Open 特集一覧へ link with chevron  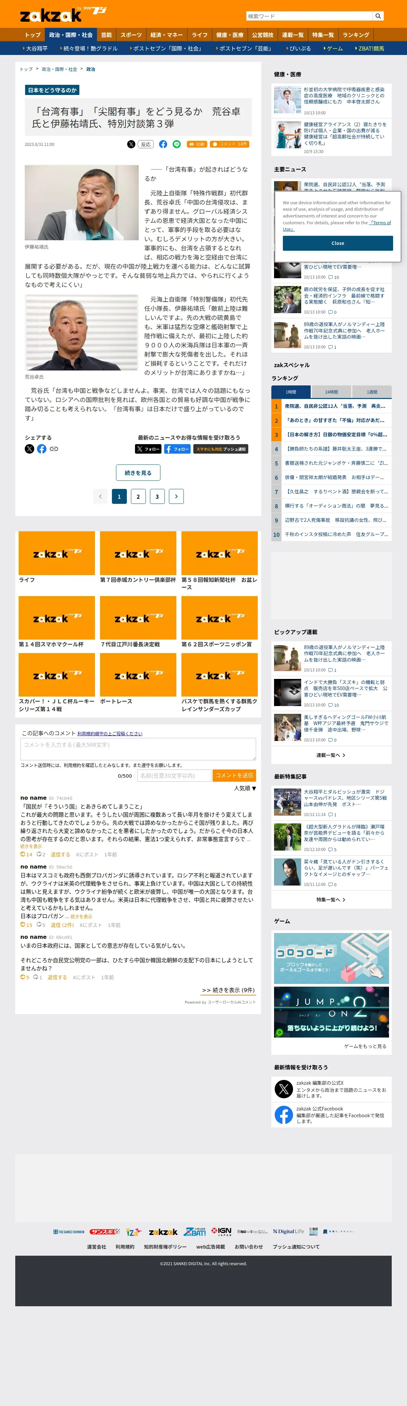coord(331,899)
